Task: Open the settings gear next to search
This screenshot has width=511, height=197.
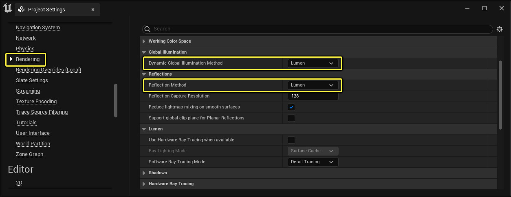Action: pyautogui.click(x=500, y=29)
